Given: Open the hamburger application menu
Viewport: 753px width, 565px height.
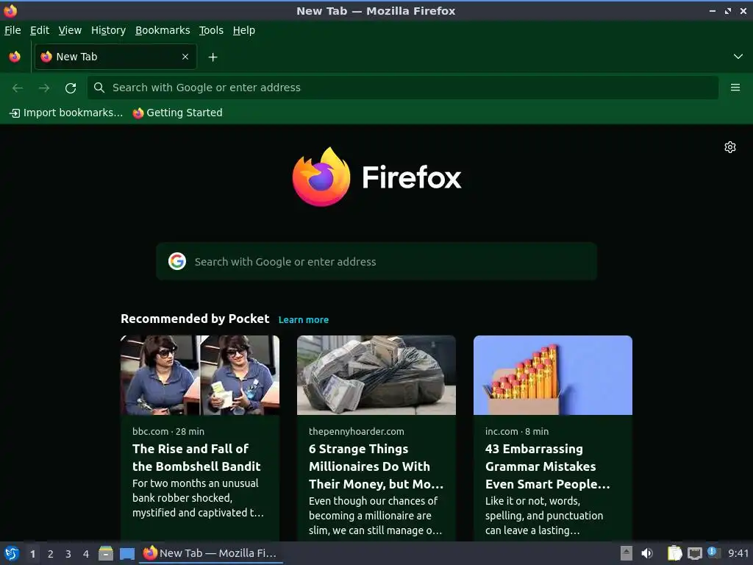Looking at the screenshot, I should [x=735, y=88].
